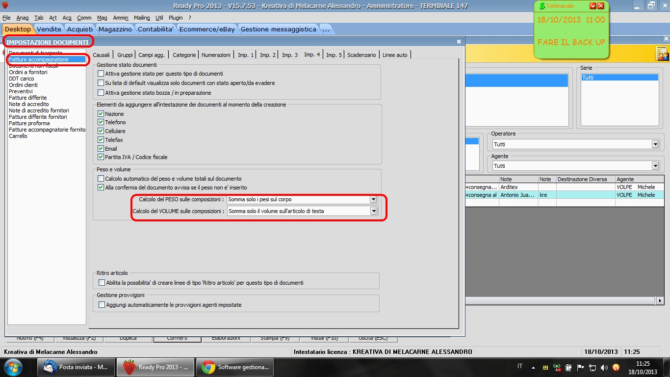Open the Chrome Software gestionale taskbar button
This screenshot has width=670, height=377.
point(235,367)
